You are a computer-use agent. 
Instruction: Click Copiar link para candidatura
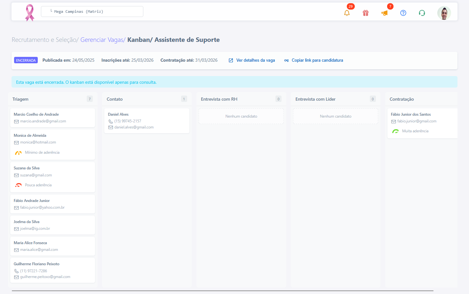tap(317, 60)
